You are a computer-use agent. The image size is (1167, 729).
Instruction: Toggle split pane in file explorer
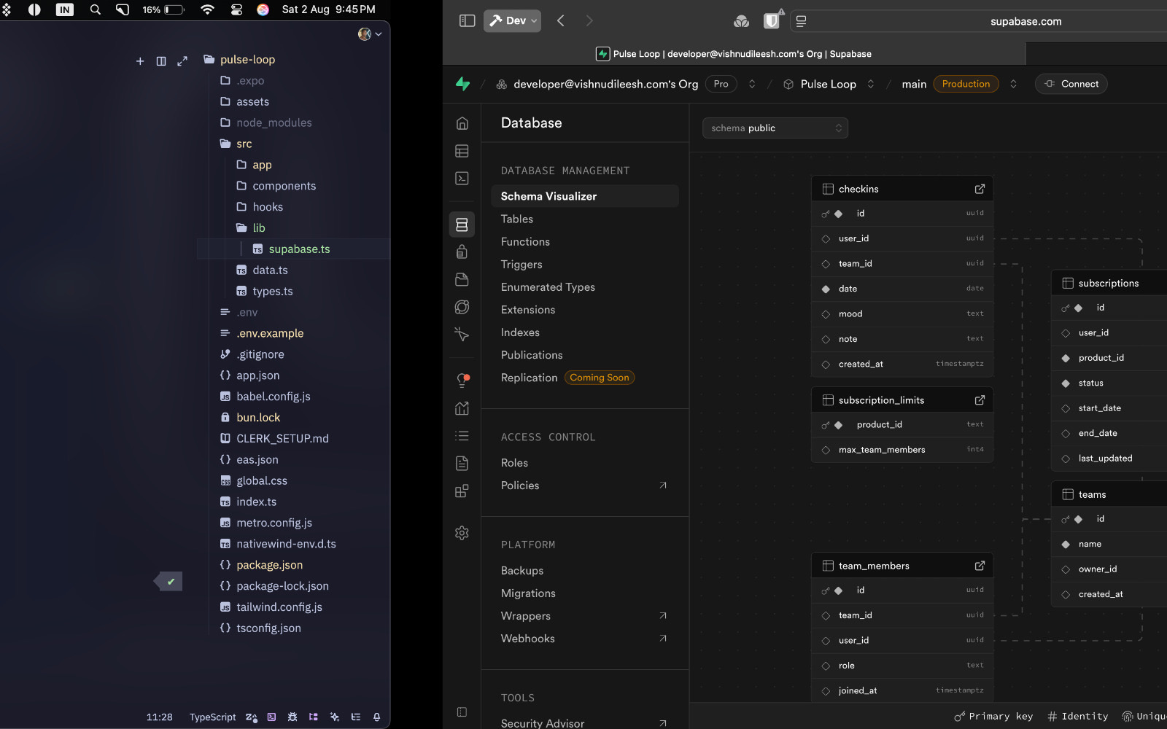(x=161, y=61)
